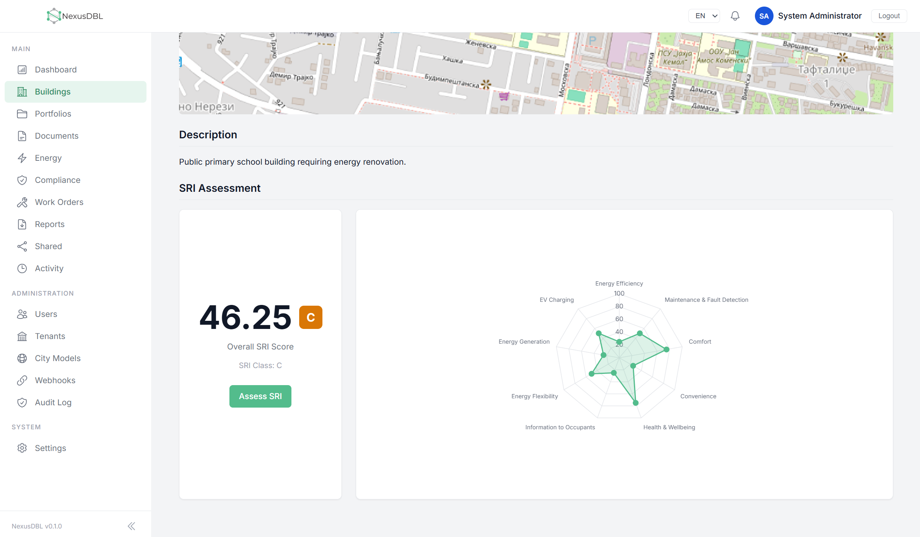
Task: Go to Portfolios menu item
Action: [x=76, y=114]
